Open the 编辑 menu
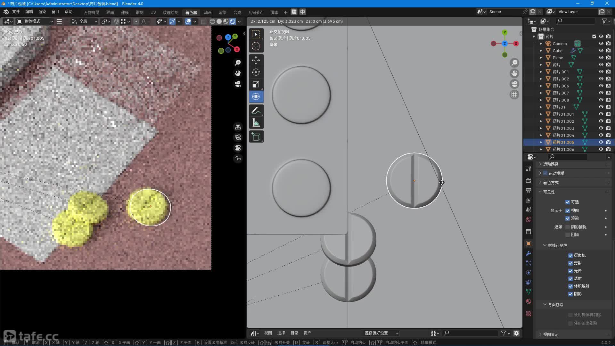The image size is (615, 346). tap(29, 12)
